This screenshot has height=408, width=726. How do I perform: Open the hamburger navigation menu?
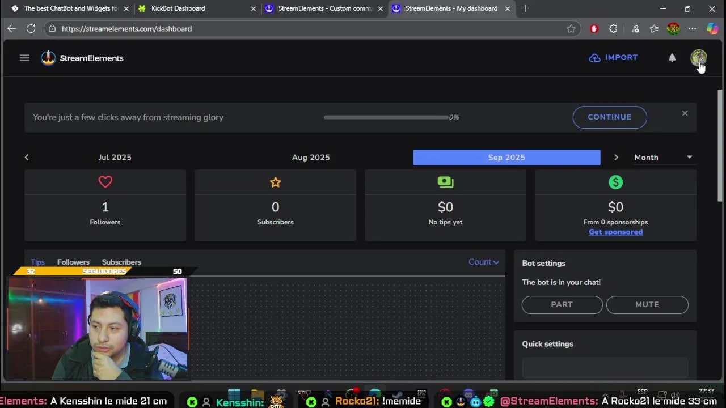pos(24,58)
